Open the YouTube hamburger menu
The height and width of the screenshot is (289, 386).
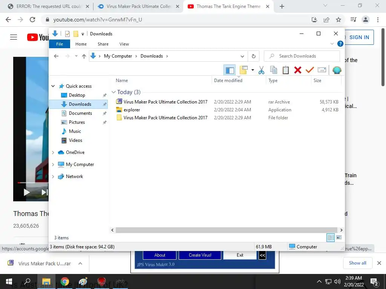pyautogui.click(x=14, y=37)
